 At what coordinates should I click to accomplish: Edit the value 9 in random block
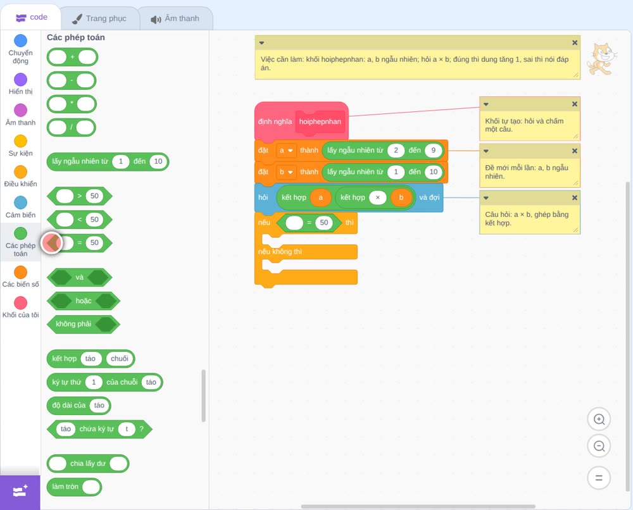click(433, 151)
